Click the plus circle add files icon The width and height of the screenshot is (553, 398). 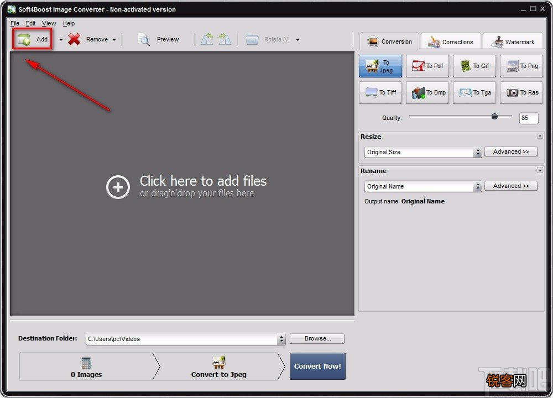pyautogui.click(x=118, y=187)
